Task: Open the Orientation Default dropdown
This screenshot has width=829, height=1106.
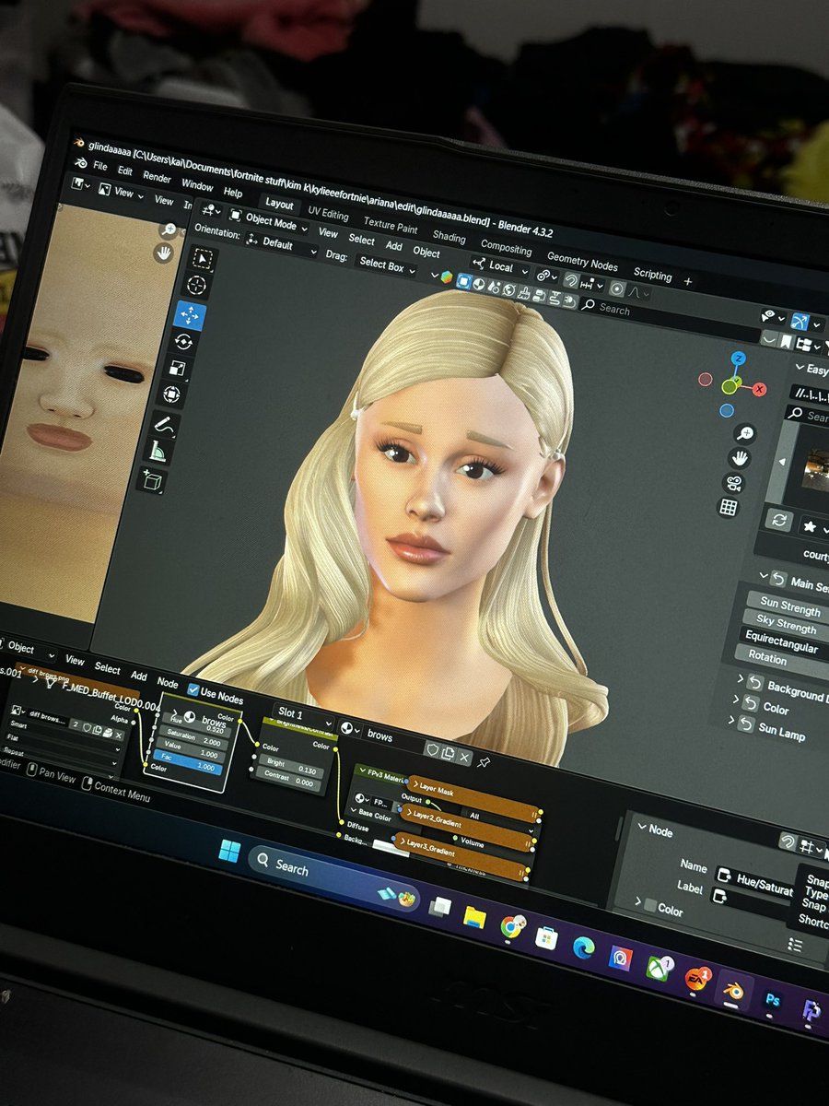Action: pos(281,244)
